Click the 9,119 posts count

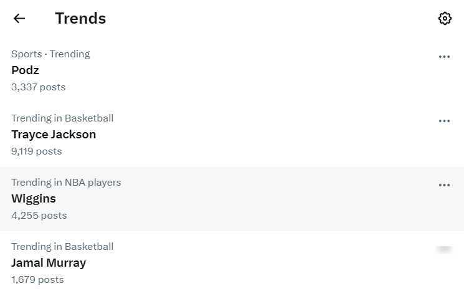point(37,151)
